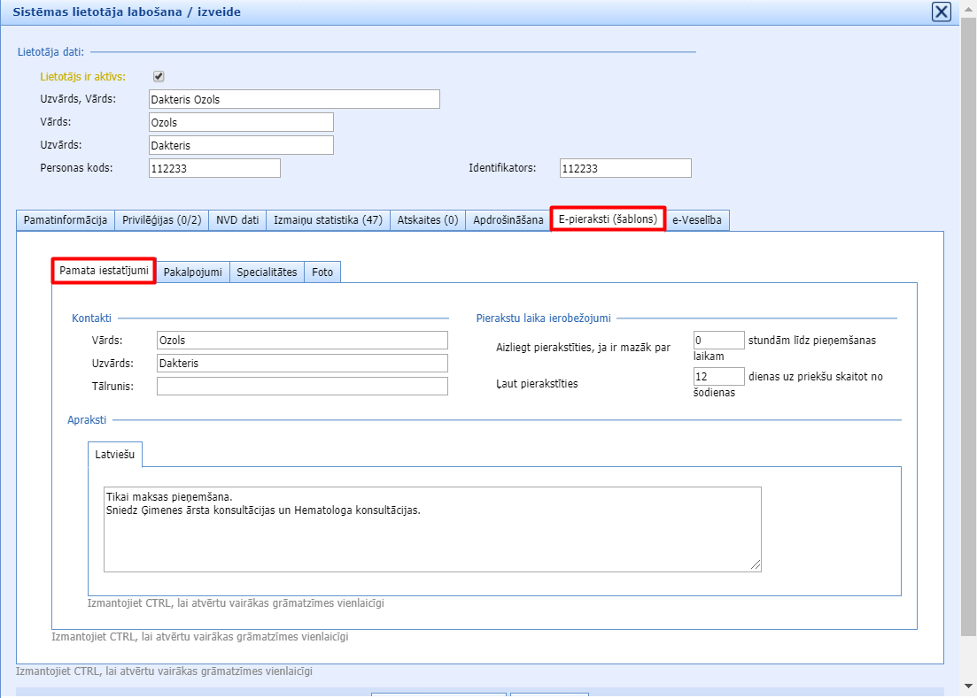Switch to Privilēģijas (0/2) tab
Viewport: 977px width, 698px height.
tap(161, 220)
